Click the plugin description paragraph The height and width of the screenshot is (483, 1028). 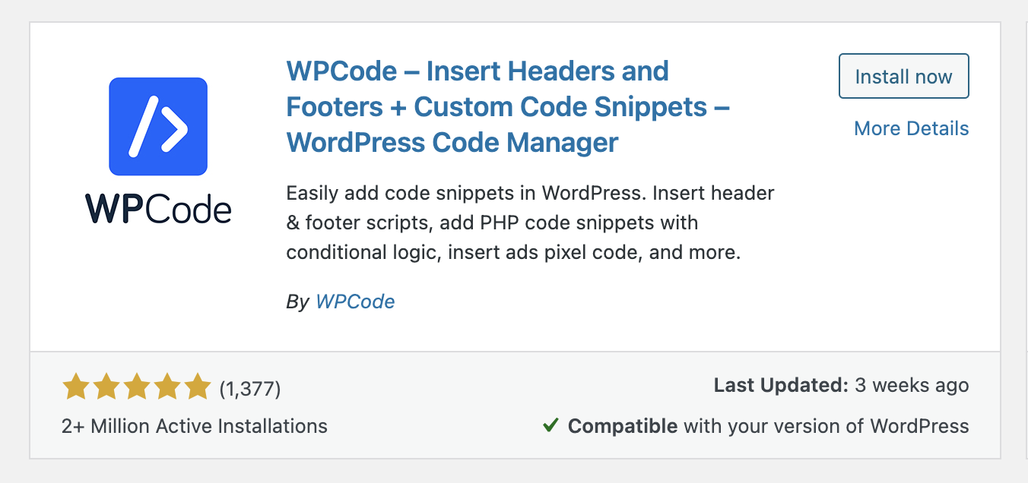point(530,223)
